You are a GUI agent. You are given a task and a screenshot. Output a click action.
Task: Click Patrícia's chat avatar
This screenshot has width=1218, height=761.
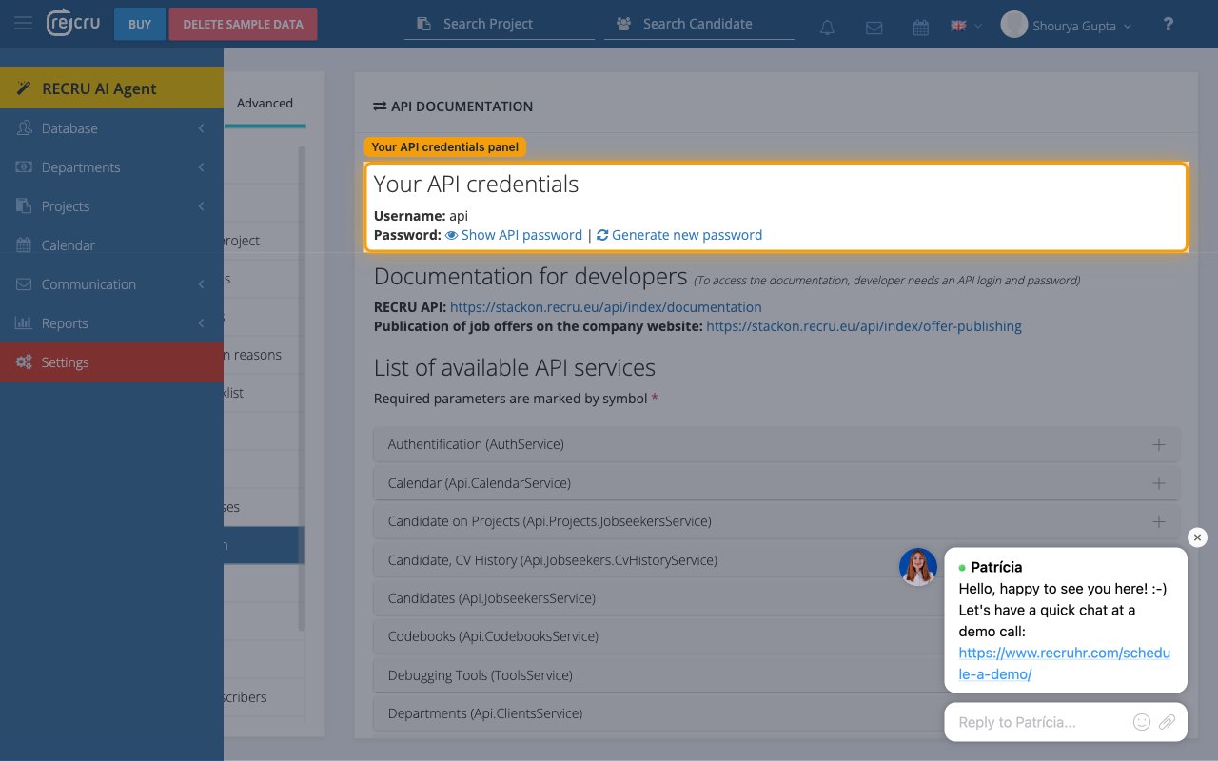[x=918, y=567]
